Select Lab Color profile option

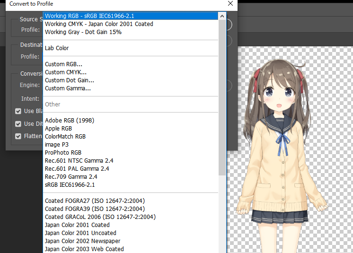pos(57,48)
